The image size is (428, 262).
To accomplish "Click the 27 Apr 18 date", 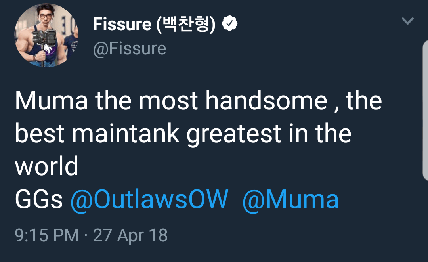I will pos(130,235).
